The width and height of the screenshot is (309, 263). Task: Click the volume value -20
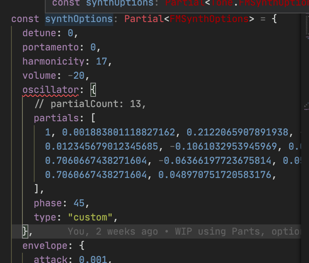76,76
